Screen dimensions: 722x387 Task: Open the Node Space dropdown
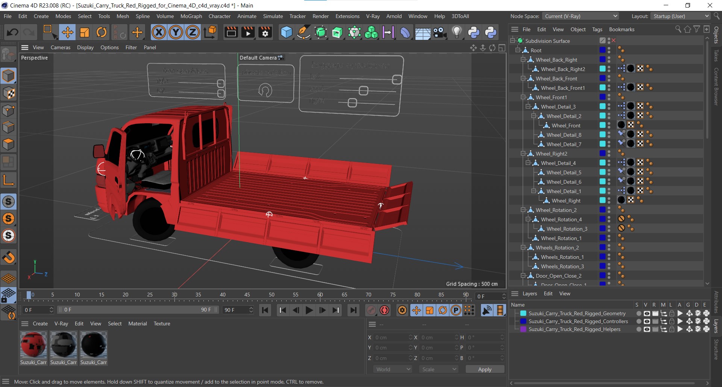pyautogui.click(x=580, y=16)
